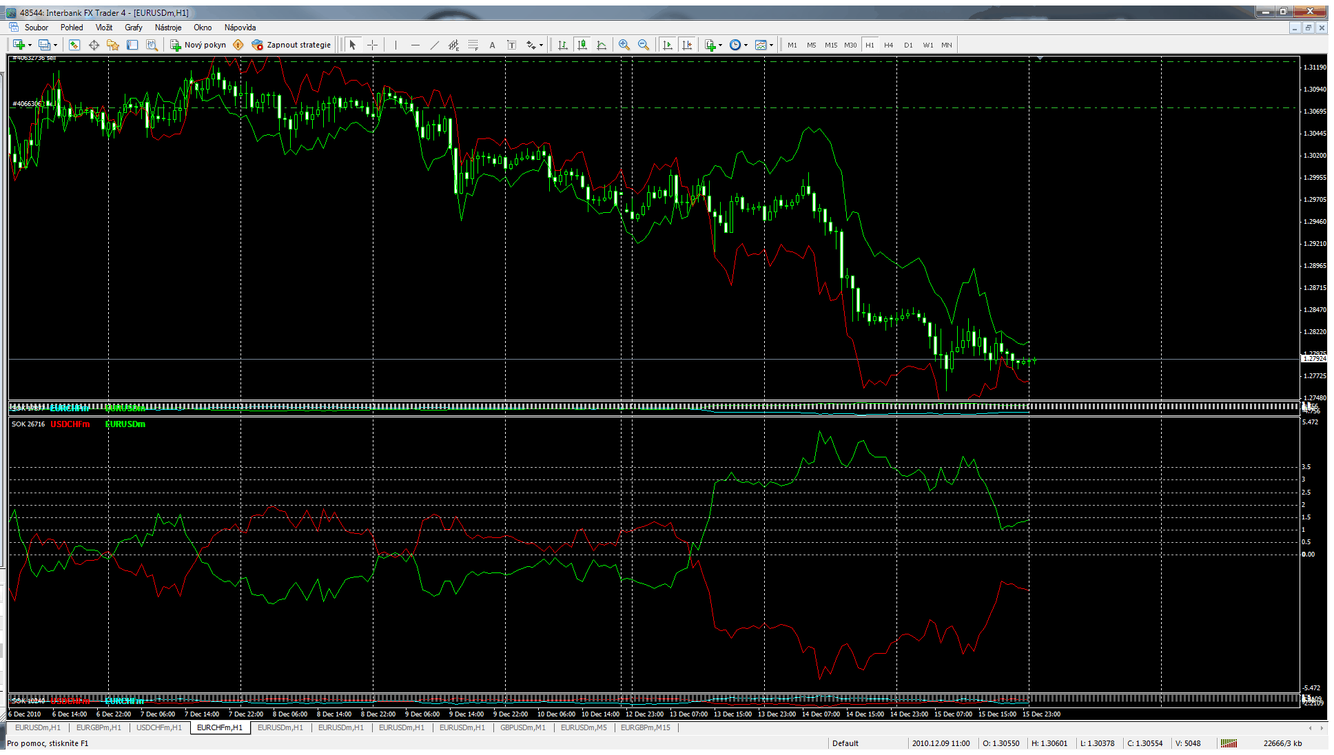The height and width of the screenshot is (755, 1334).
Task: Select the vertical line drawing tool
Action: coord(396,45)
